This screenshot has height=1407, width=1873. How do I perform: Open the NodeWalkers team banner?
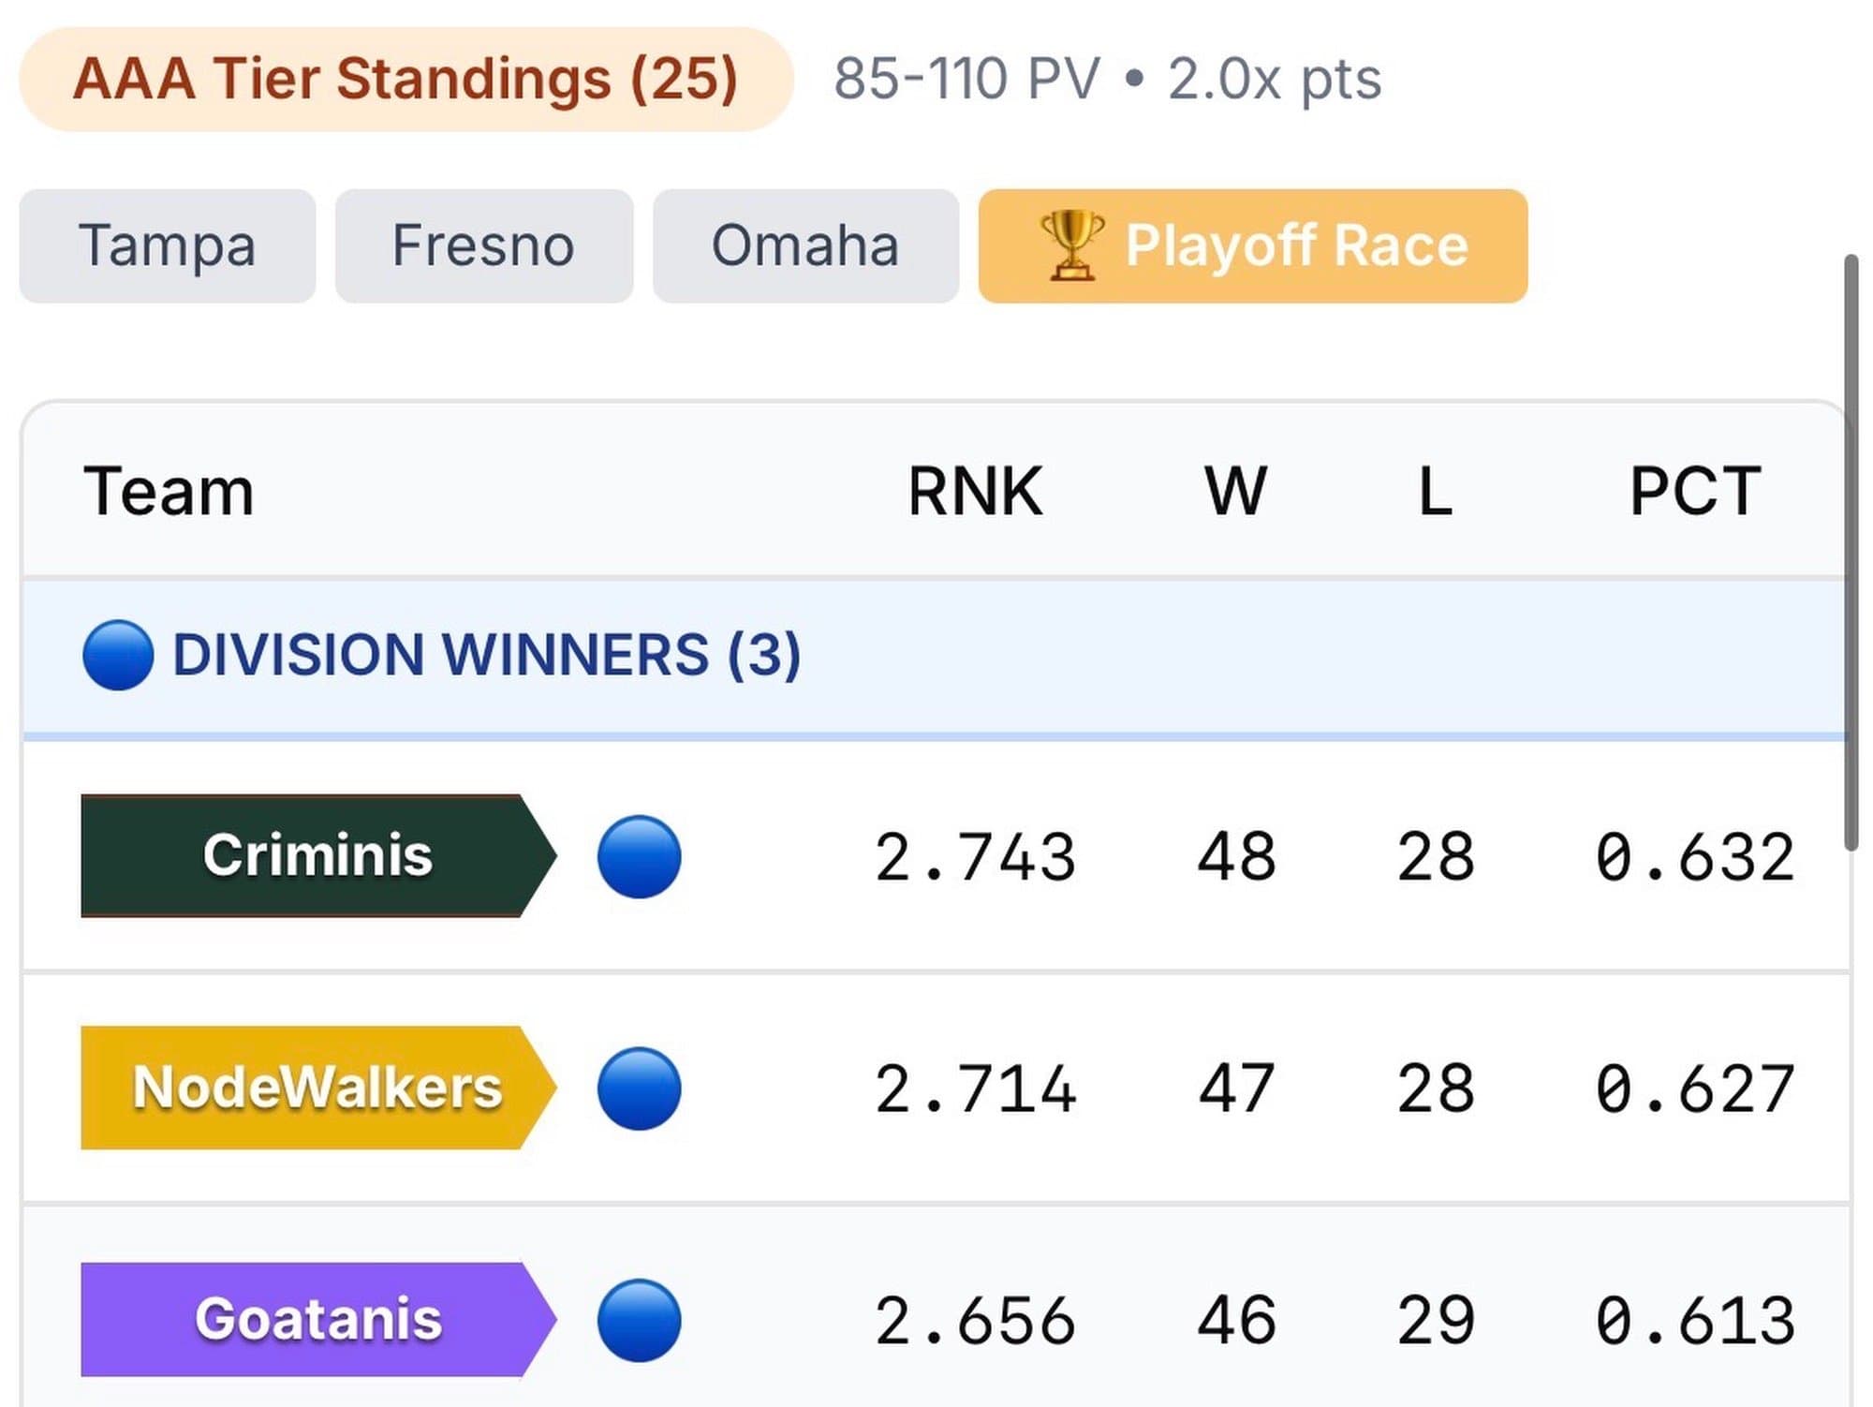(x=317, y=1088)
